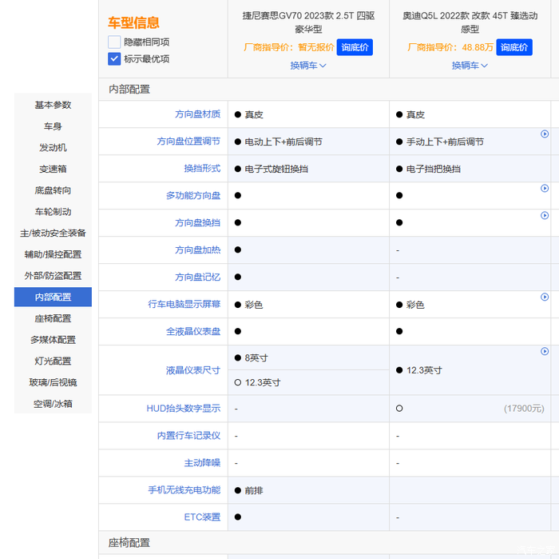
Task: Select 发动机 section in sidebar
Action: coord(53,148)
